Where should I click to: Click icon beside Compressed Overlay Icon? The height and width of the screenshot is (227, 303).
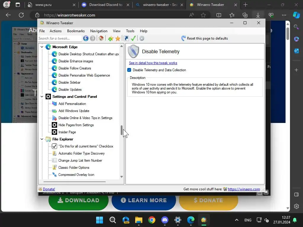coord(54,175)
